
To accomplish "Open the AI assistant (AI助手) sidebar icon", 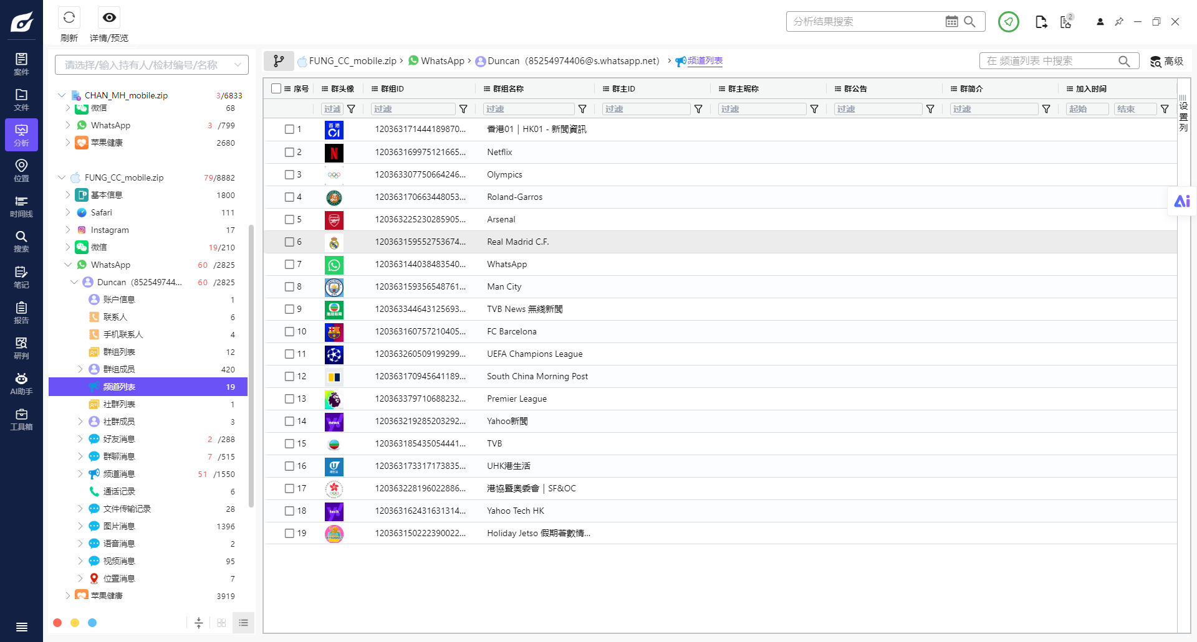I will pyautogui.click(x=21, y=384).
